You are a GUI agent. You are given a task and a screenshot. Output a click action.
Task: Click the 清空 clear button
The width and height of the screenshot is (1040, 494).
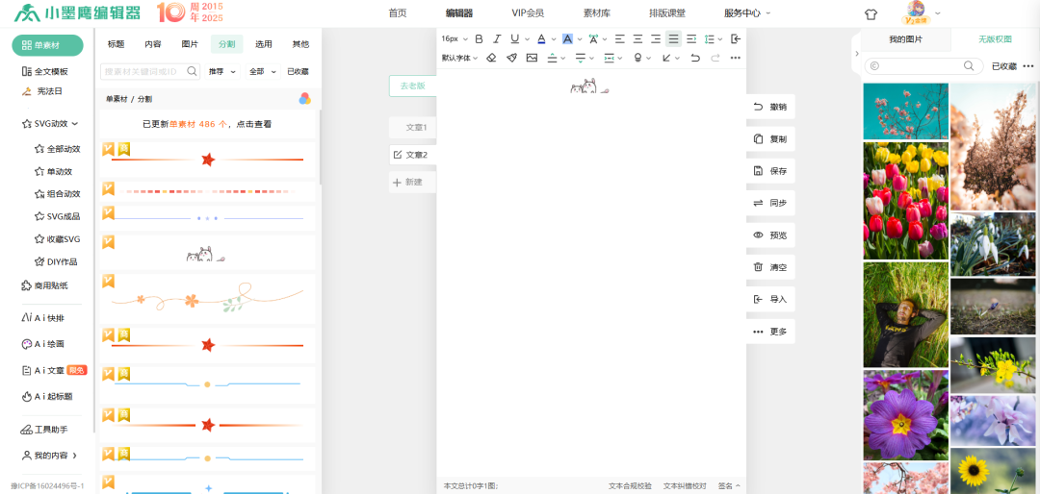click(770, 267)
